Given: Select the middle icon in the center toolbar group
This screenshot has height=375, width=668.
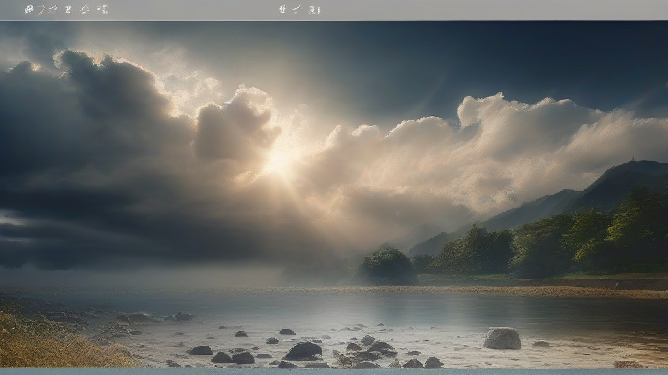Looking at the screenshot, I should [297, 9].
